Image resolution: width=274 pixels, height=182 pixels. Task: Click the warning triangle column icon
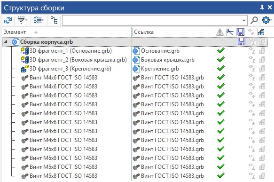pyautogui.click(x=219, y=32)
